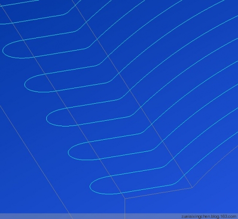
Task: Select the short gray edge joining the two corner vertices
Action: (158, 193)
